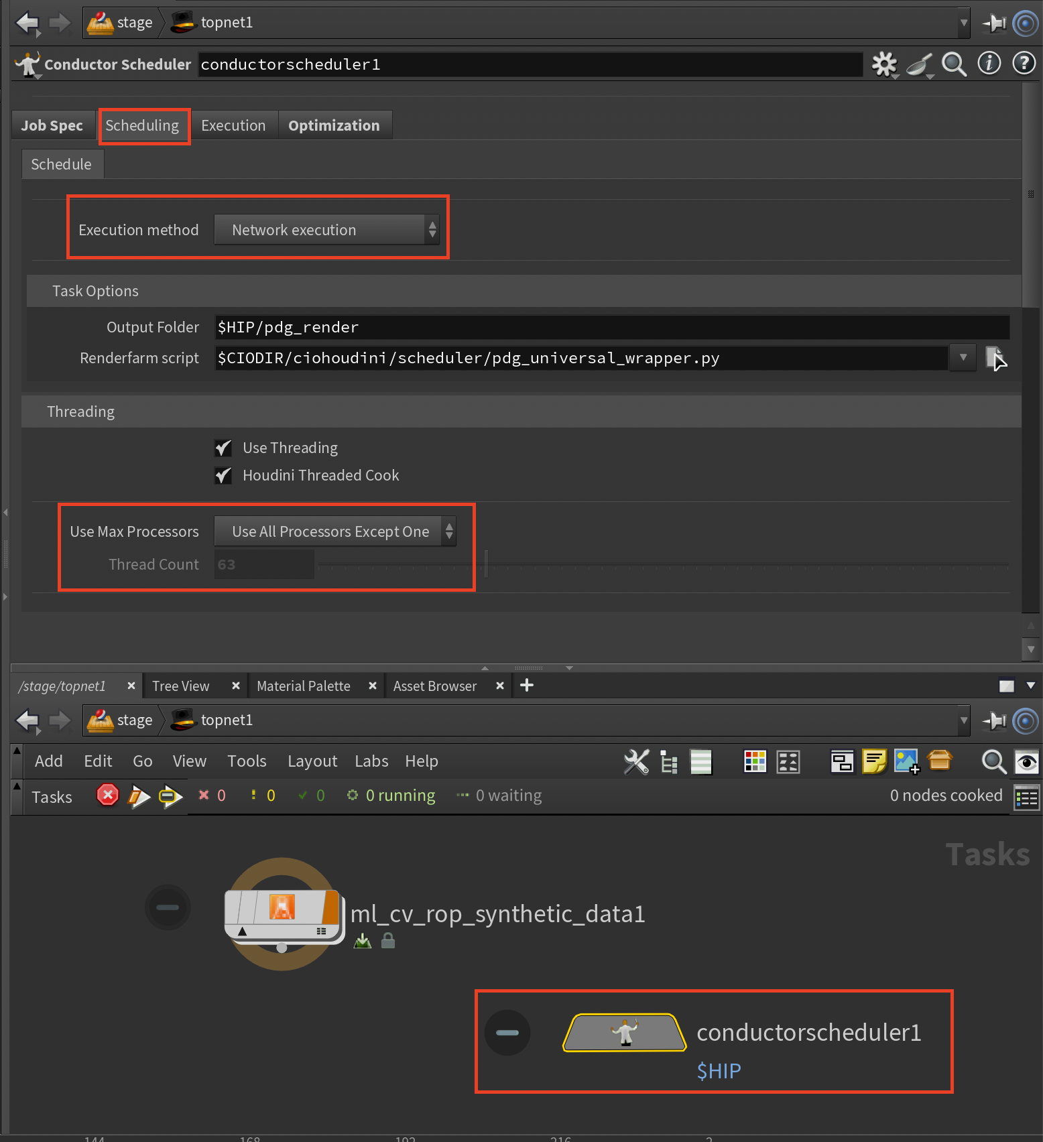Open the Renderfarm script dropdown arrow

click(963, 358)
